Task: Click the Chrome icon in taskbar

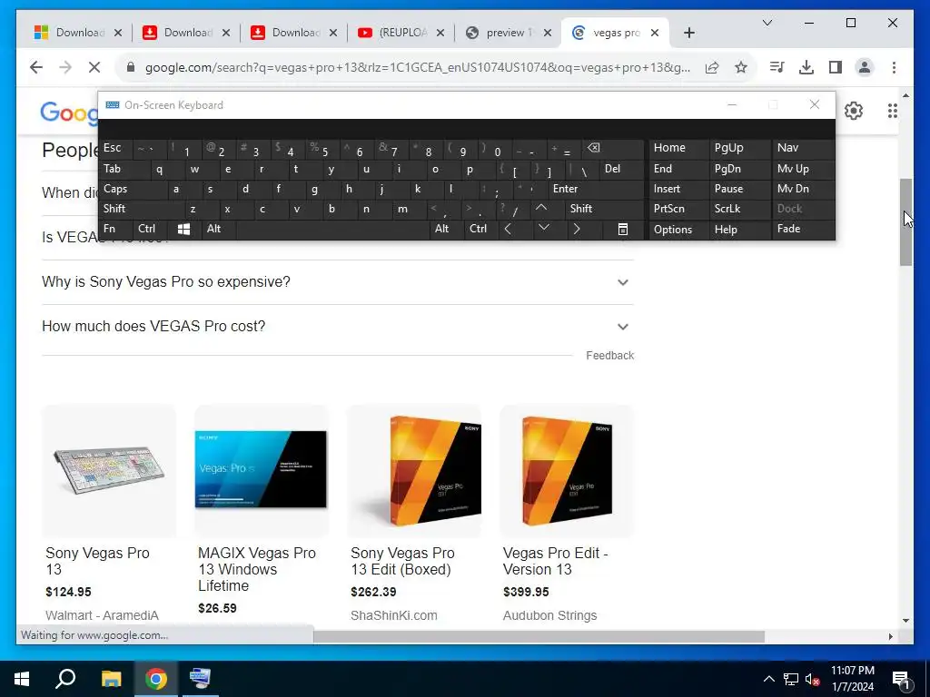Action: (x=156, y=679)
